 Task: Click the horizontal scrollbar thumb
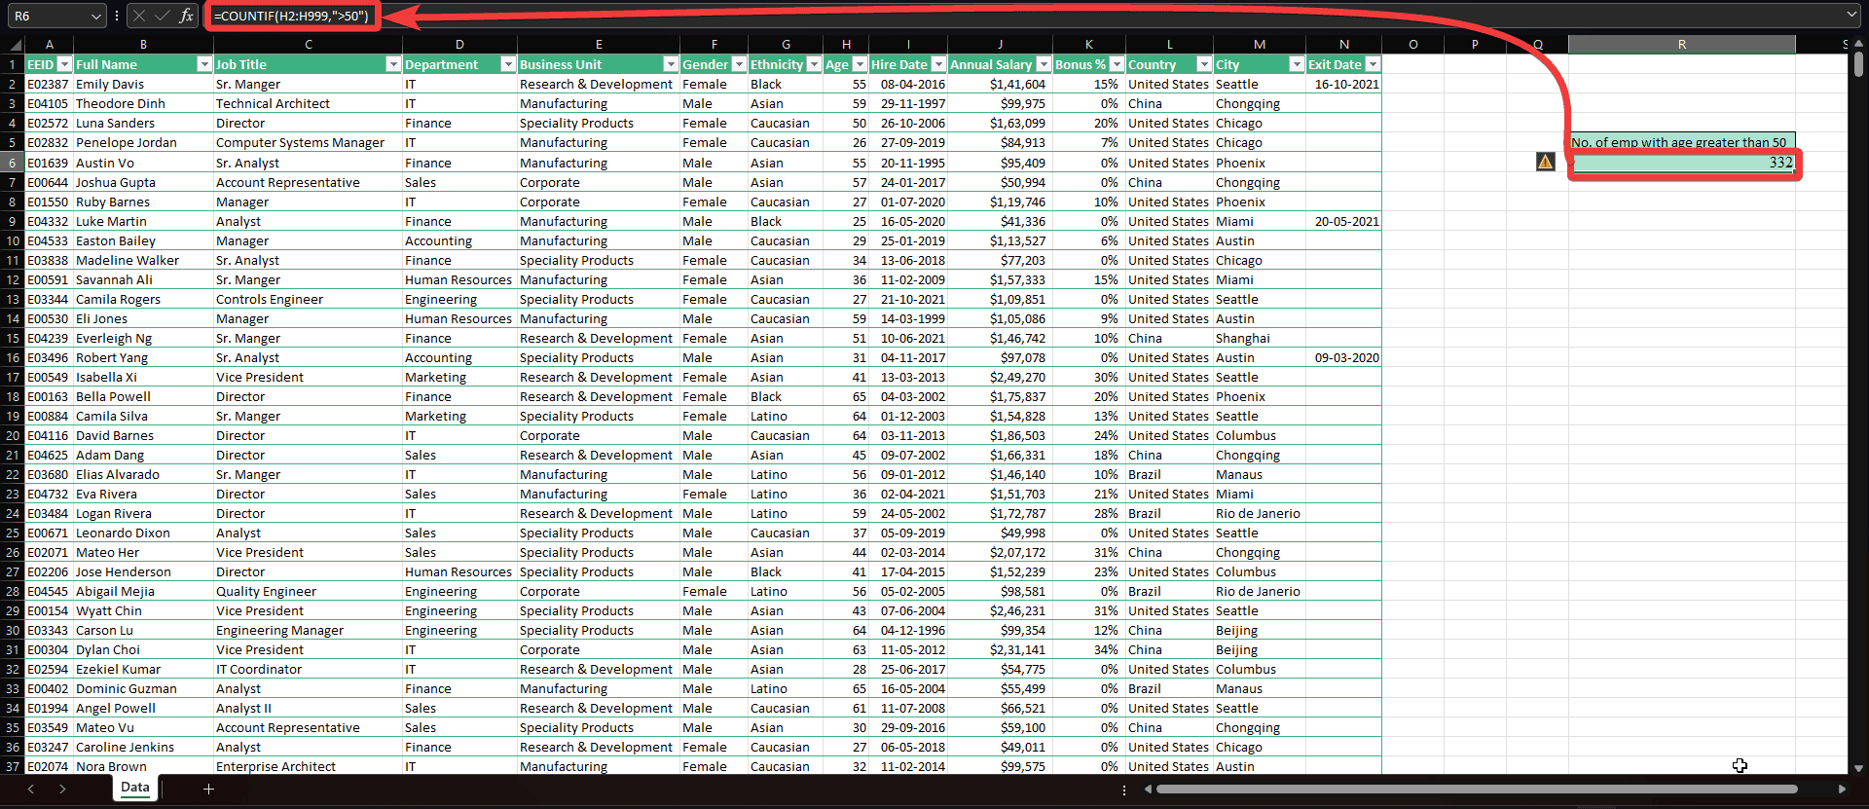pos(1476,789)
